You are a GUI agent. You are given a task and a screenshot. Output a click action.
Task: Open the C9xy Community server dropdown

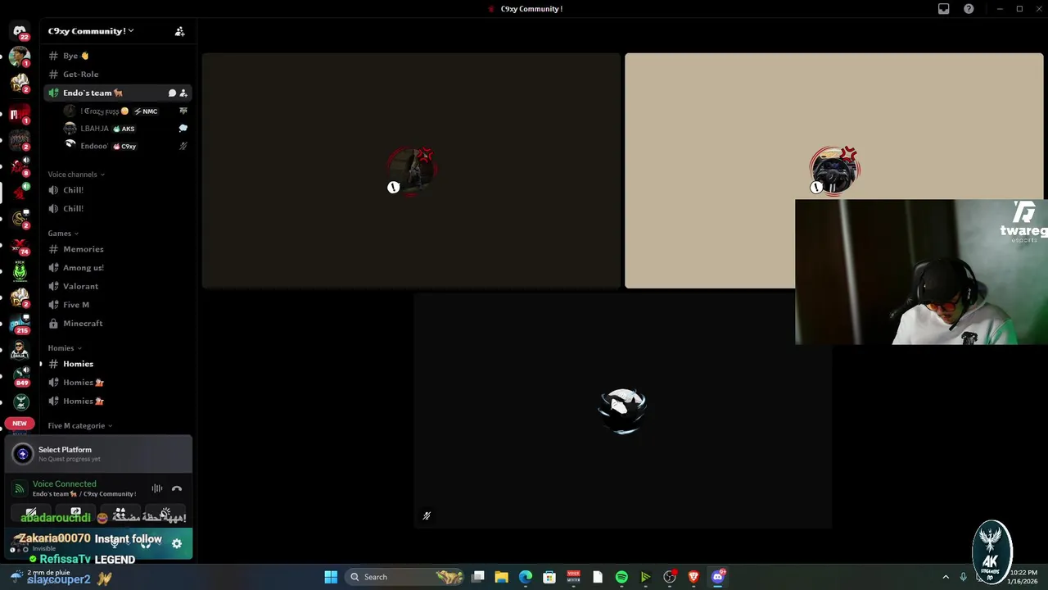(91, 31)
